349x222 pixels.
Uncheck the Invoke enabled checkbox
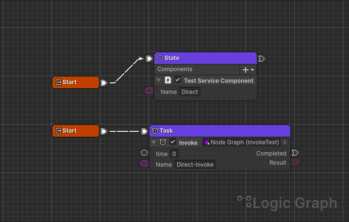(173, 143)
